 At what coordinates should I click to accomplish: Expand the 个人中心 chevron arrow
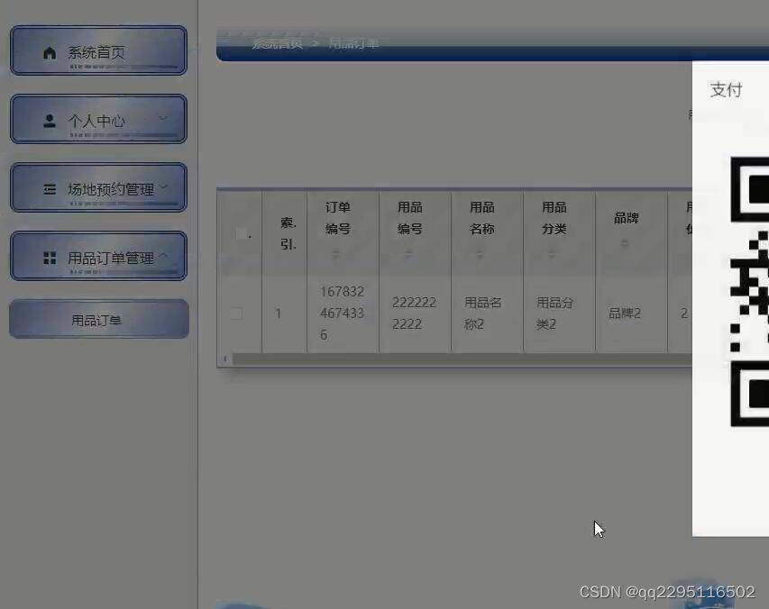pos(163,118)
